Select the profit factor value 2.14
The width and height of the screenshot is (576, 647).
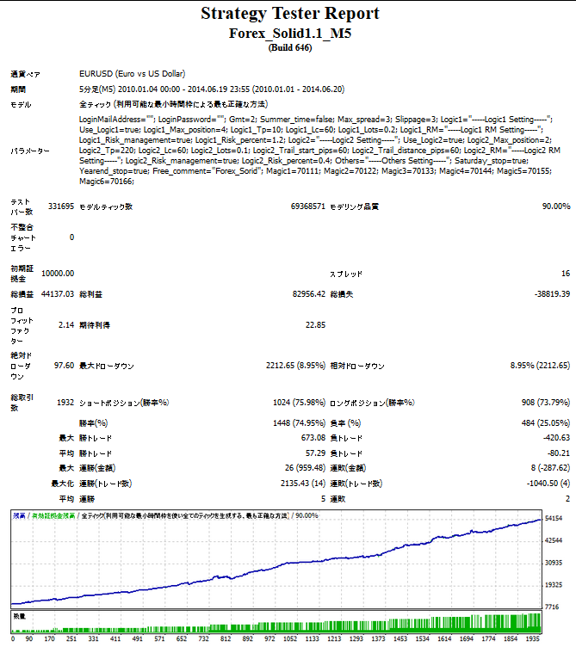point(65,325)
